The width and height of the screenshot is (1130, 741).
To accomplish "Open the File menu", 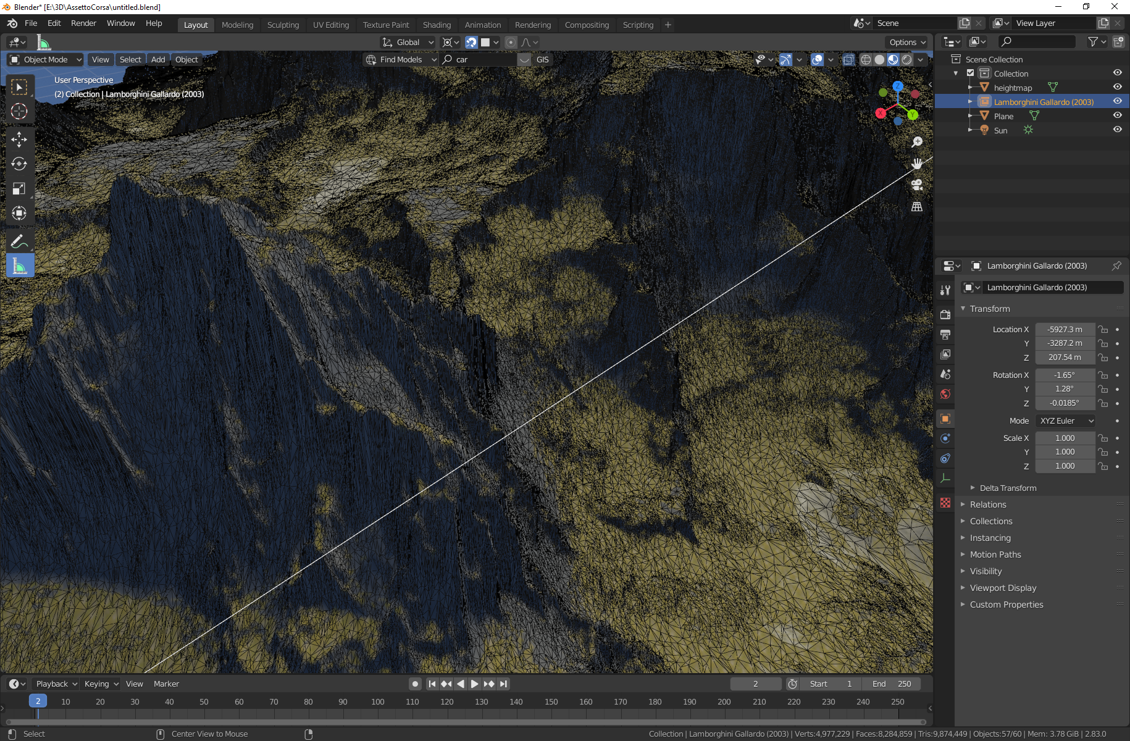I will (31, 23).
